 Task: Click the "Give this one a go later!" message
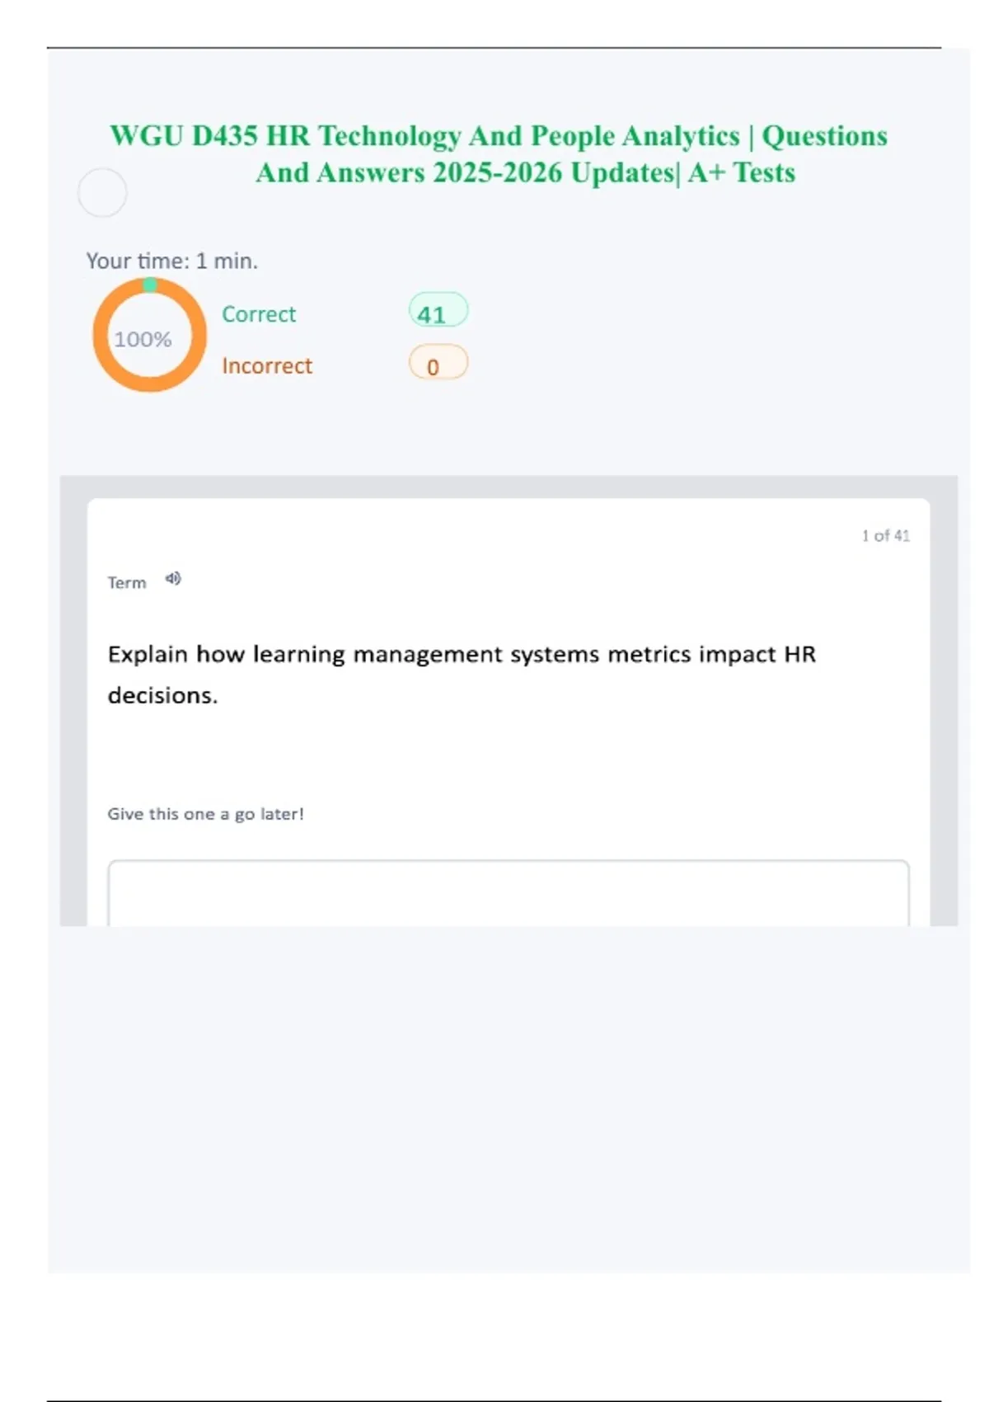pyautogui.click(x=205, y=814)
